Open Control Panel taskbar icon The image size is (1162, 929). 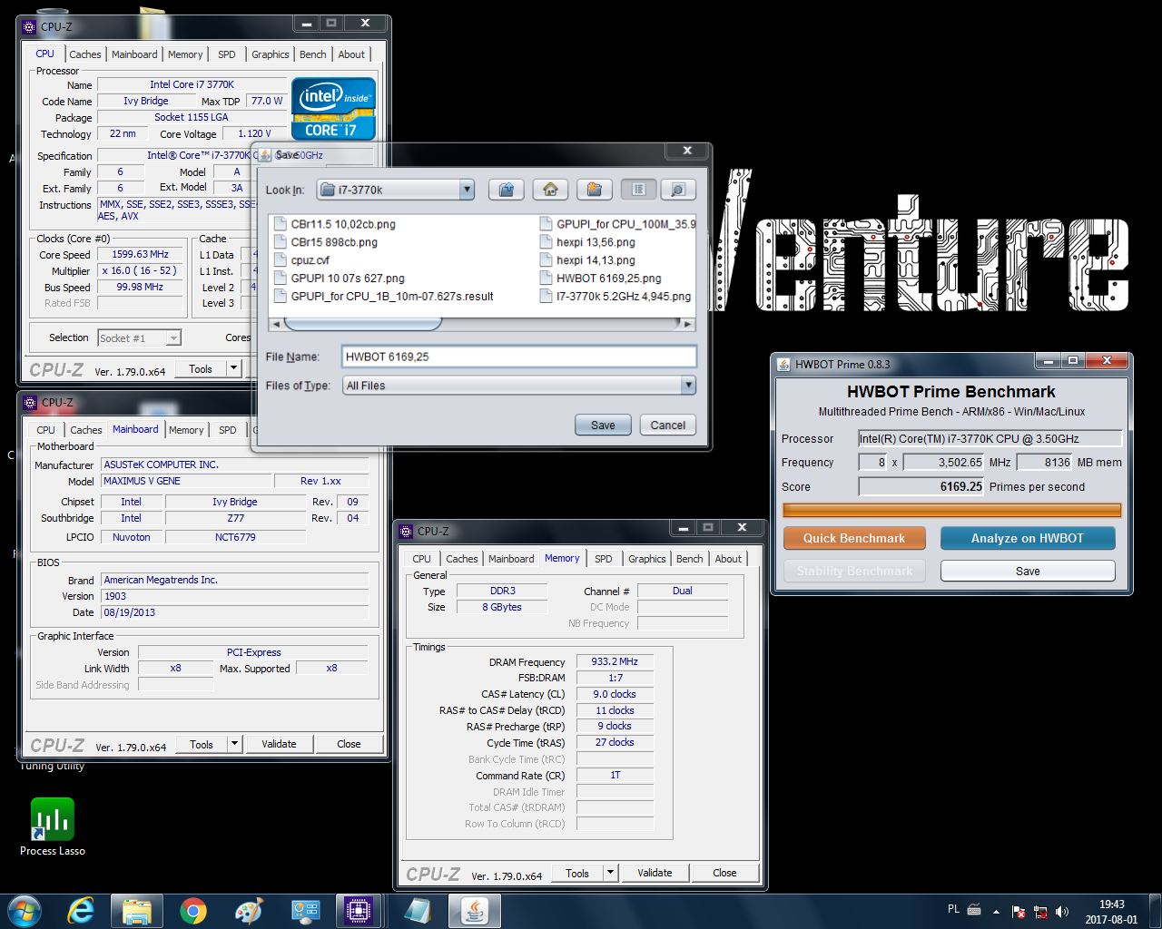[305, 911]
